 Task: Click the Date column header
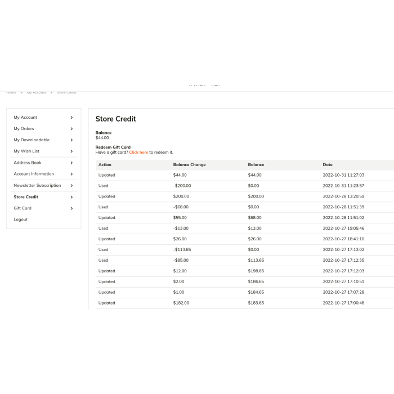point(328,165)
